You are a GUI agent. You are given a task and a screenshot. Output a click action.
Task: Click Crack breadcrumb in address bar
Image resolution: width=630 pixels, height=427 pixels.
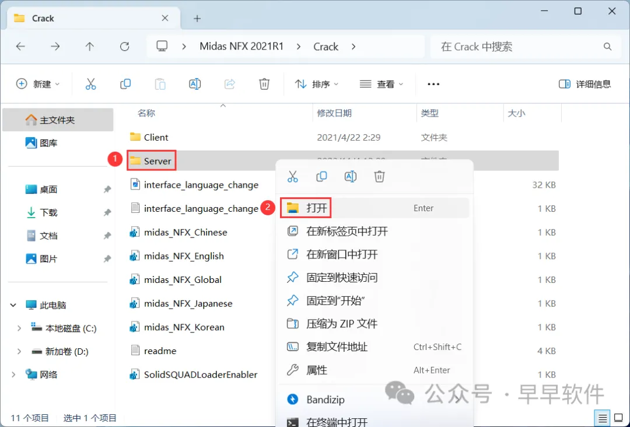click(x=326, y=47)
